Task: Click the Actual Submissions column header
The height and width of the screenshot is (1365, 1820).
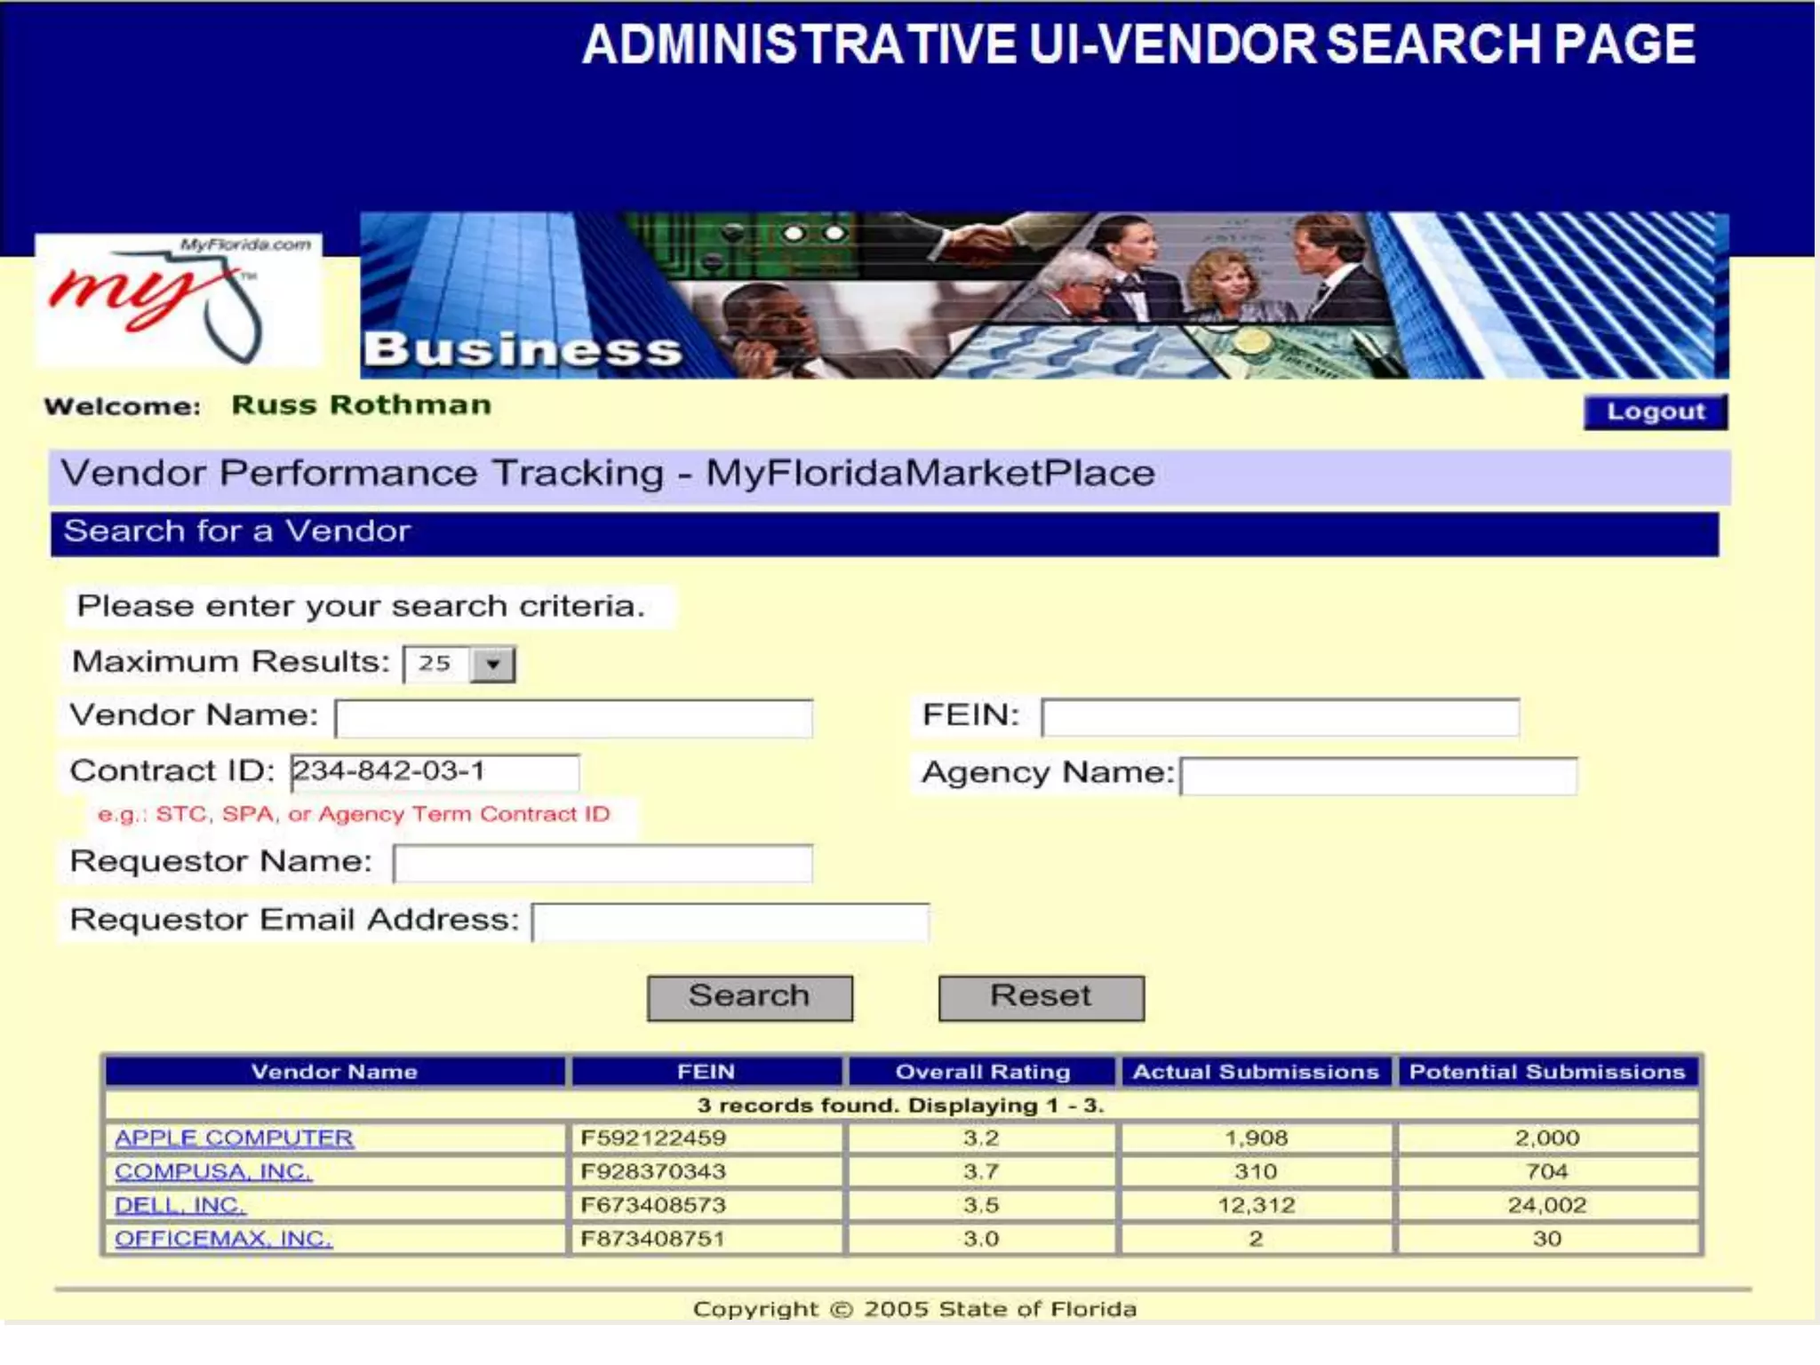Action: (x=1255, y=1072)
